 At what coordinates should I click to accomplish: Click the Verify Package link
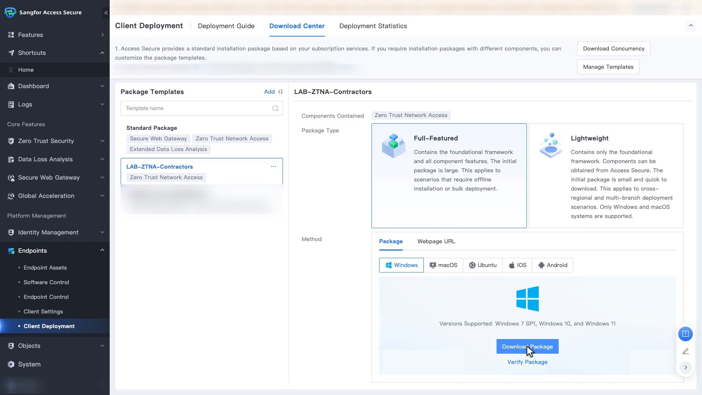click(x=527, y=362)
